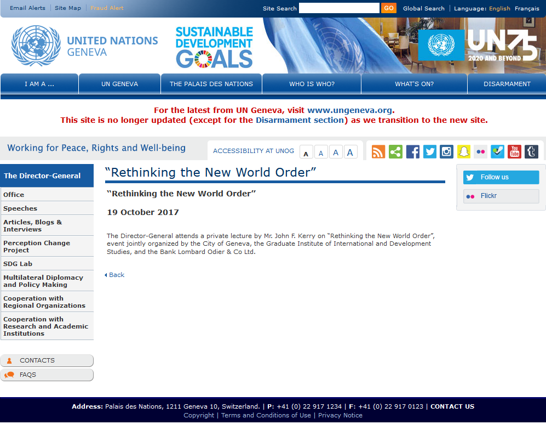The height and width of the screenshot is (424, 546).
Task: Open the Tumblr icon
Action: click(531, 152)
